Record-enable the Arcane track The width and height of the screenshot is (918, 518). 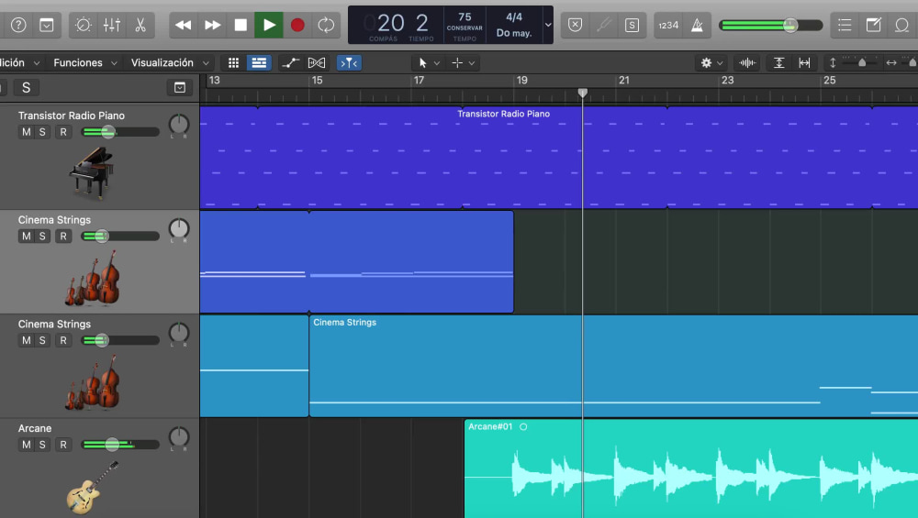coord(63,445)
